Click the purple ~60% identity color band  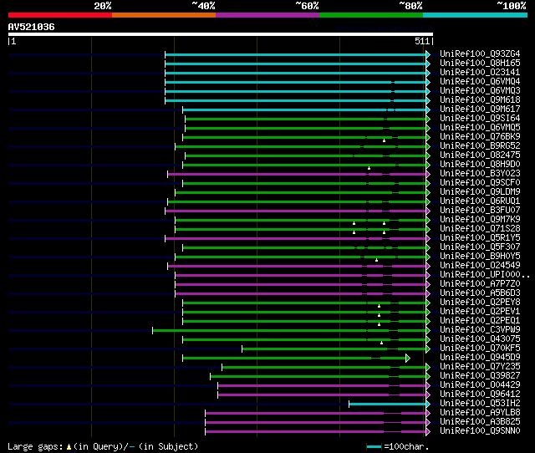point(267,15)
